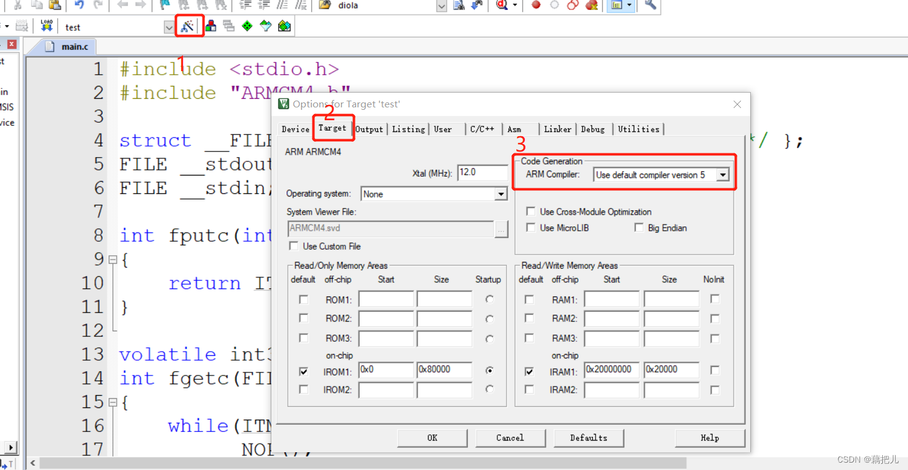This screenshot has height=470, width=908.
Task: Switch to the Linker tab
Action: pyautogui.click(x=557, y=129)
